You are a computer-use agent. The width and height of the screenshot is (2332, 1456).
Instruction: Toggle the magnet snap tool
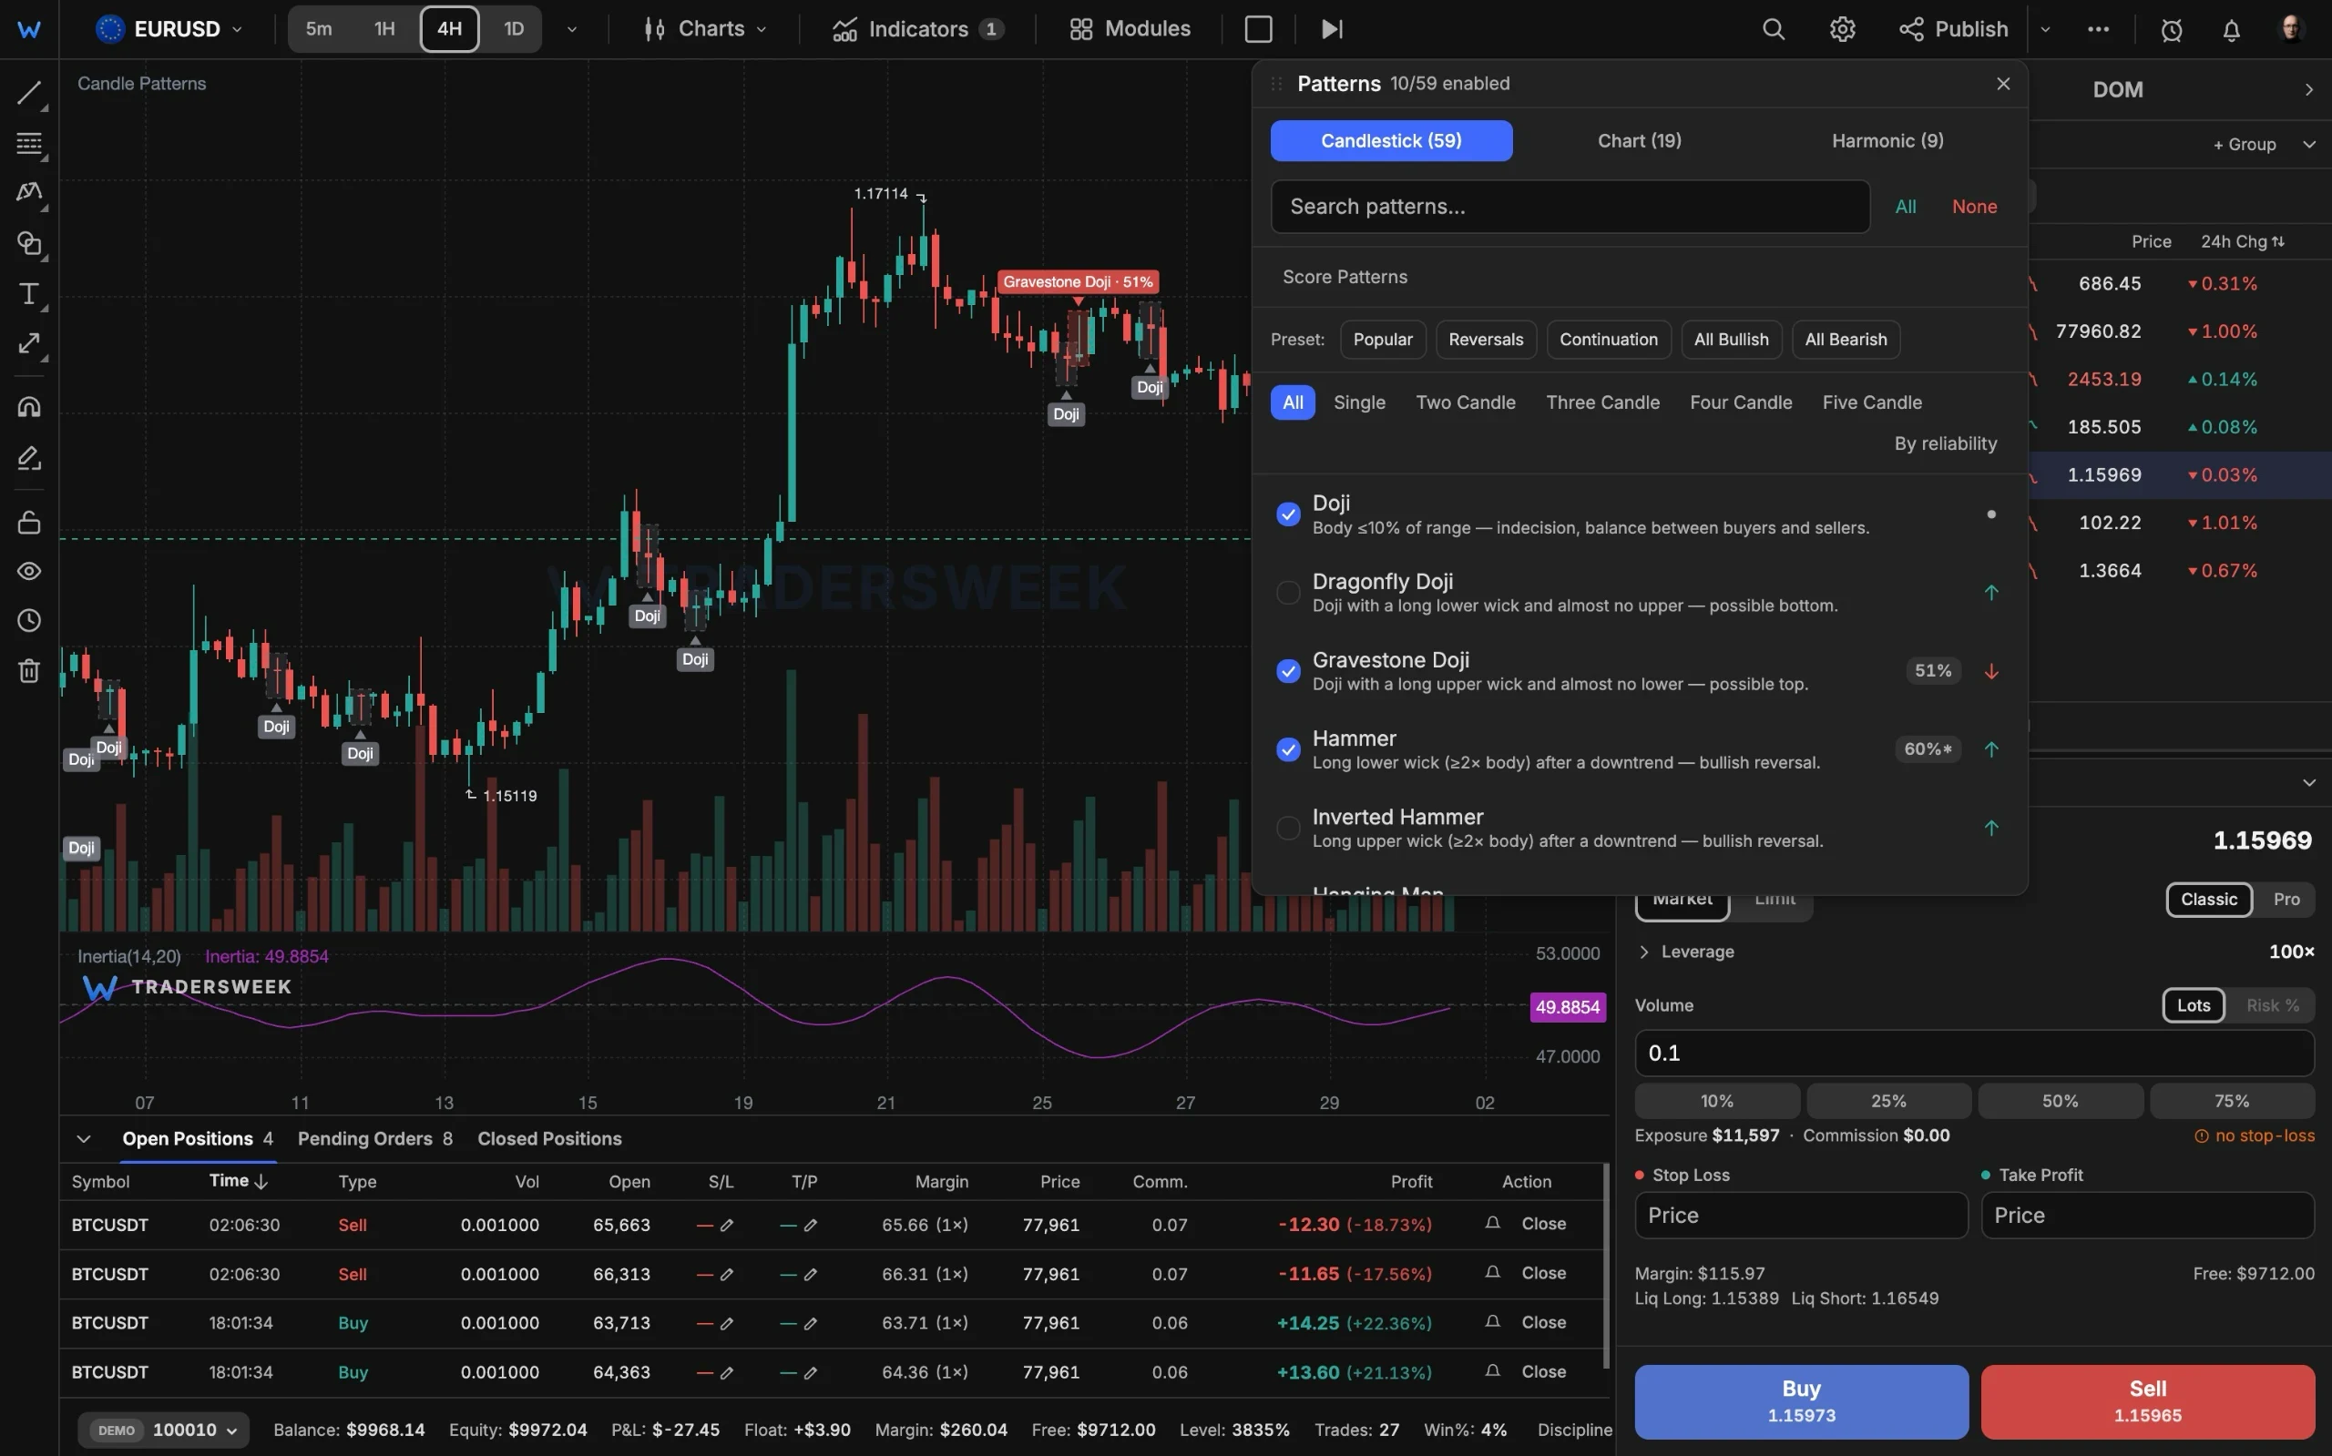pos(29,406)
